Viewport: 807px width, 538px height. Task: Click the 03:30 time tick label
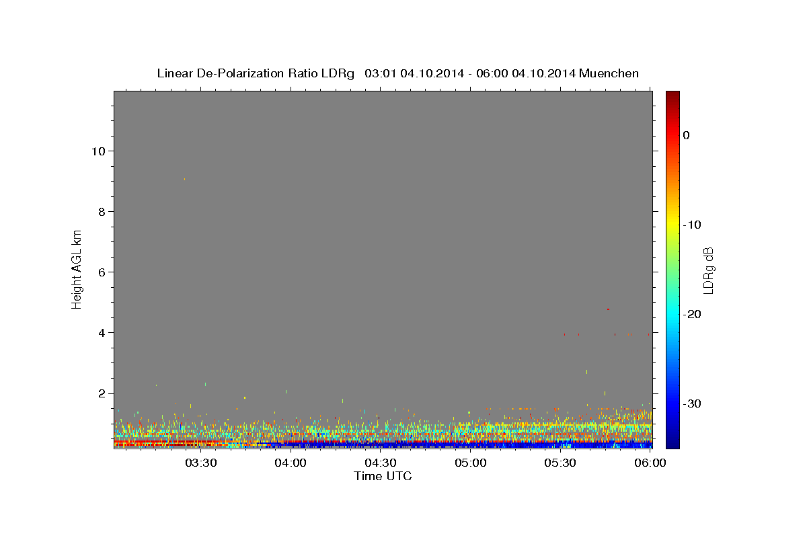200,463
